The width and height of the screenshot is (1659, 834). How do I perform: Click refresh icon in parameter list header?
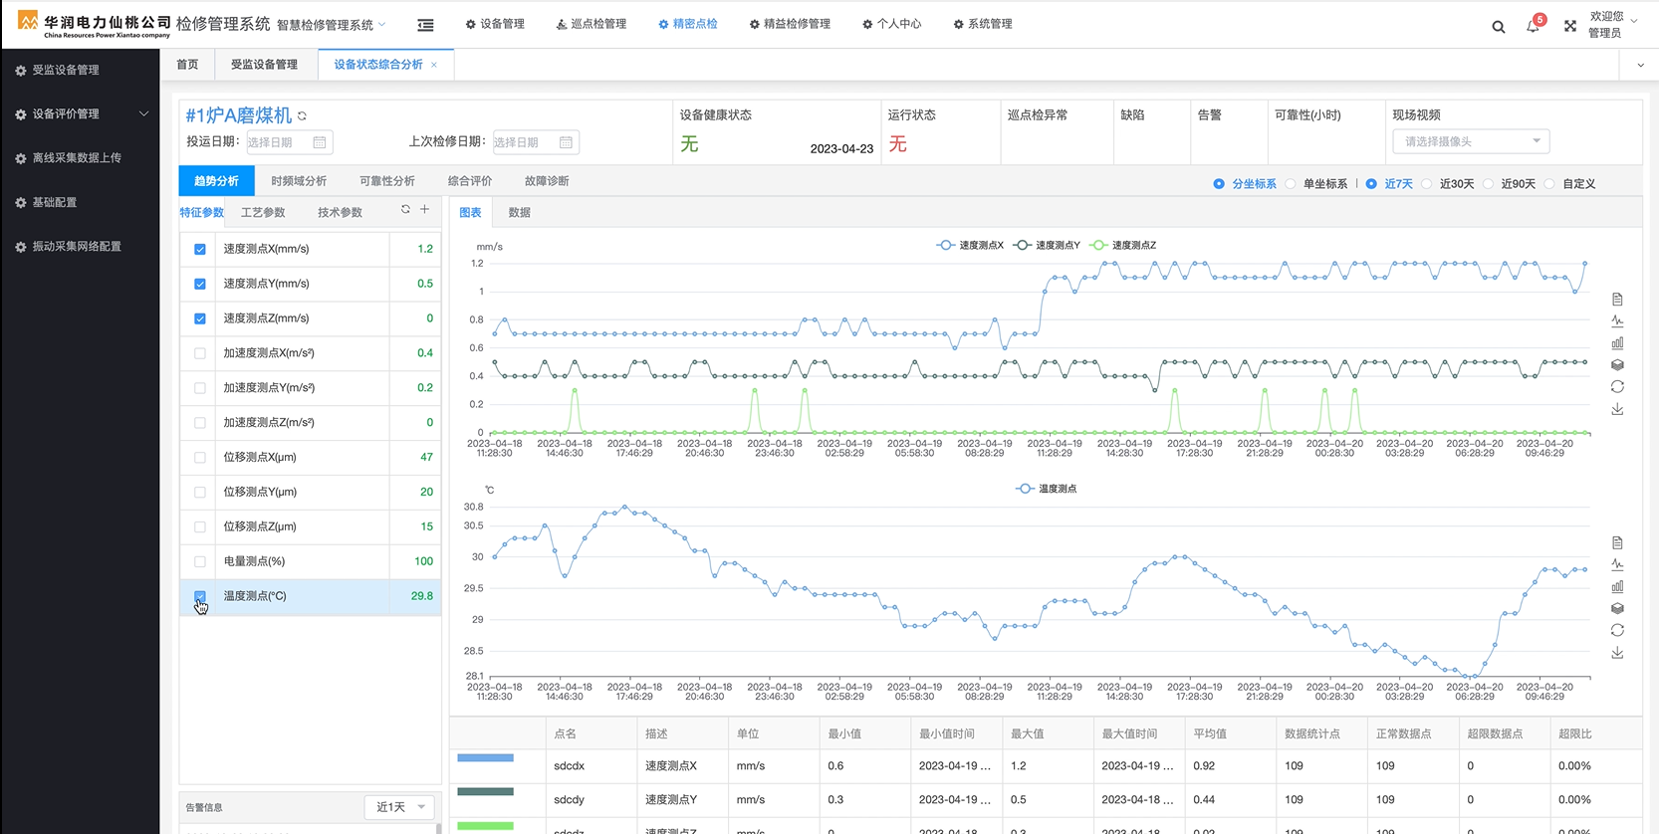click(x=405, y=209)
